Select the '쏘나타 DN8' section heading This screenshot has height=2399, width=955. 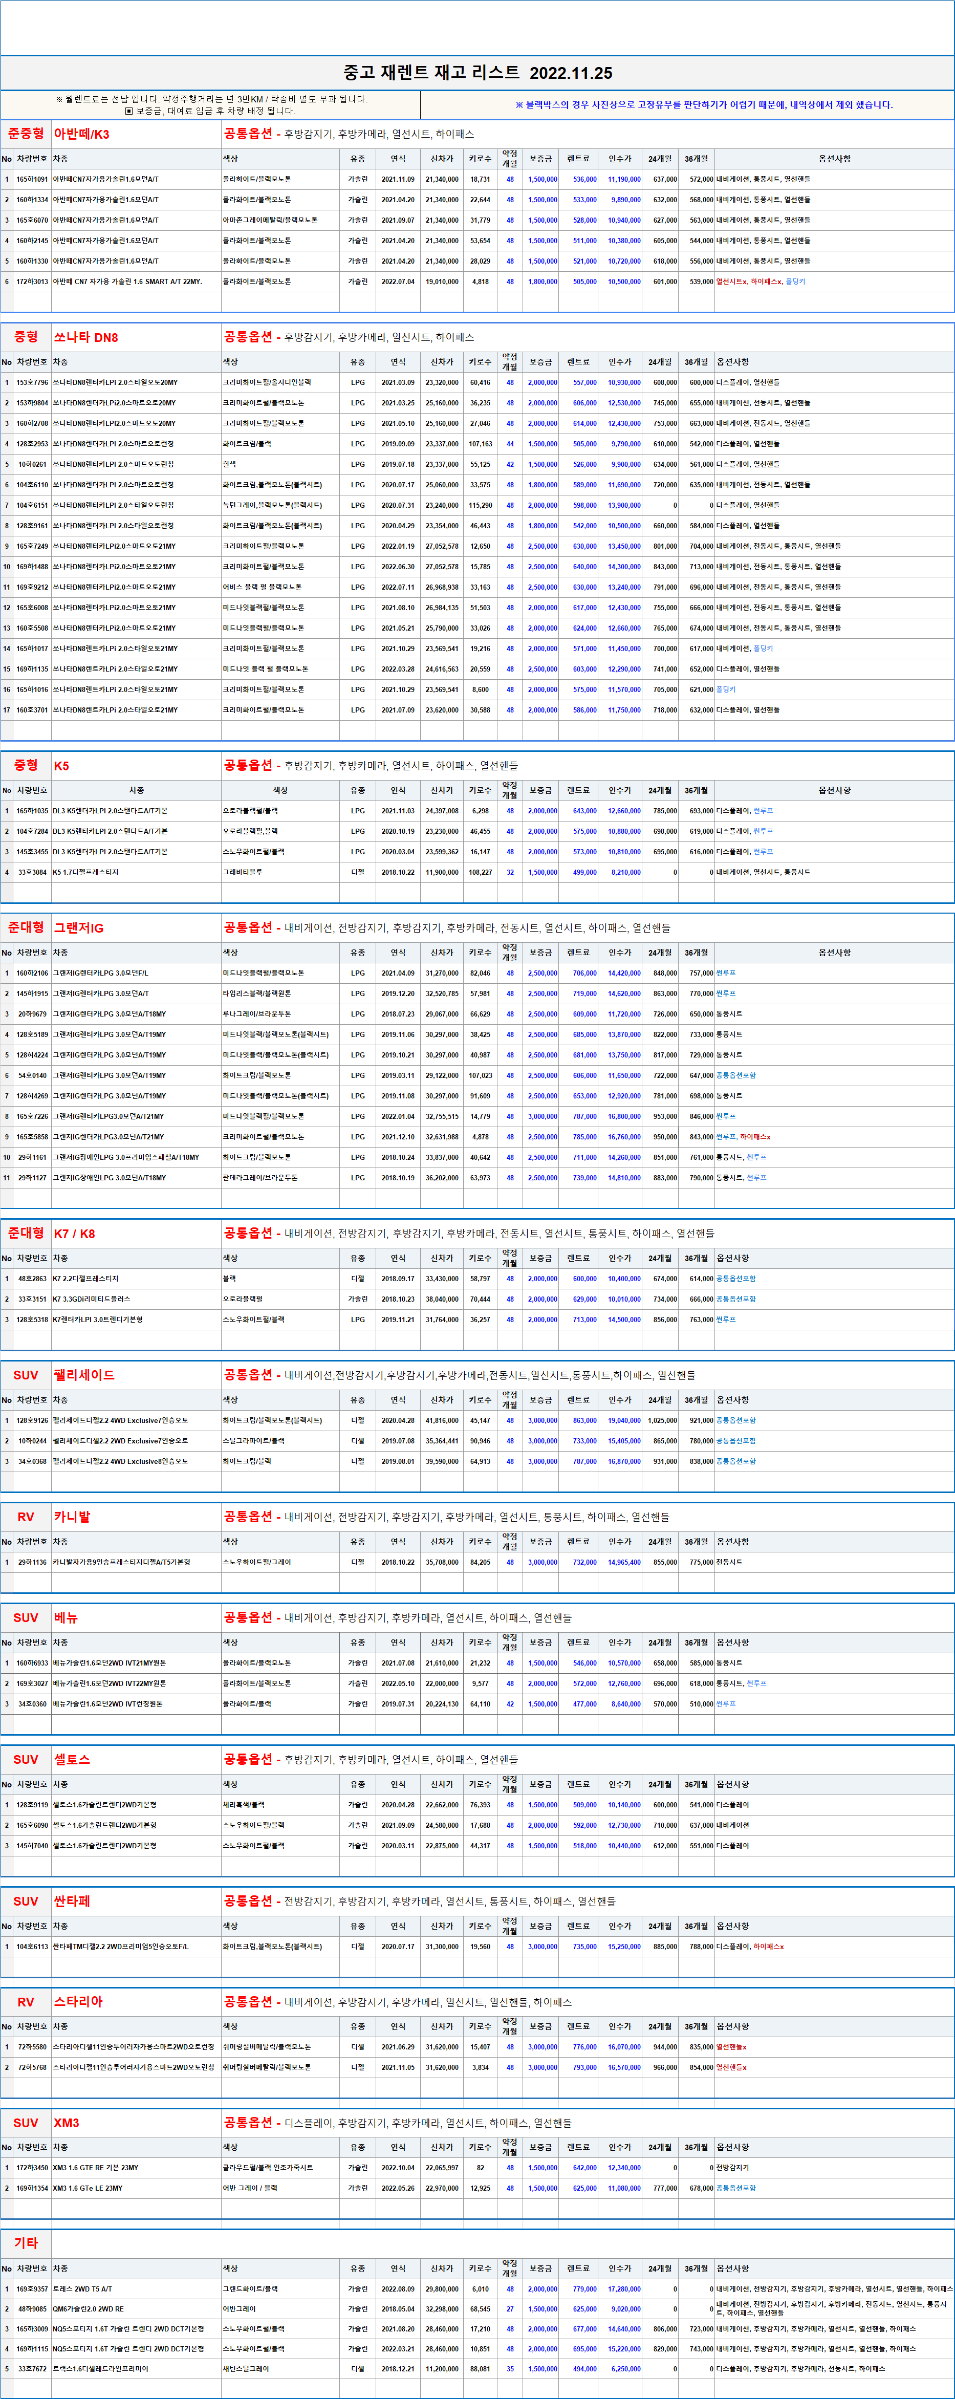click(x=85, y=337)
